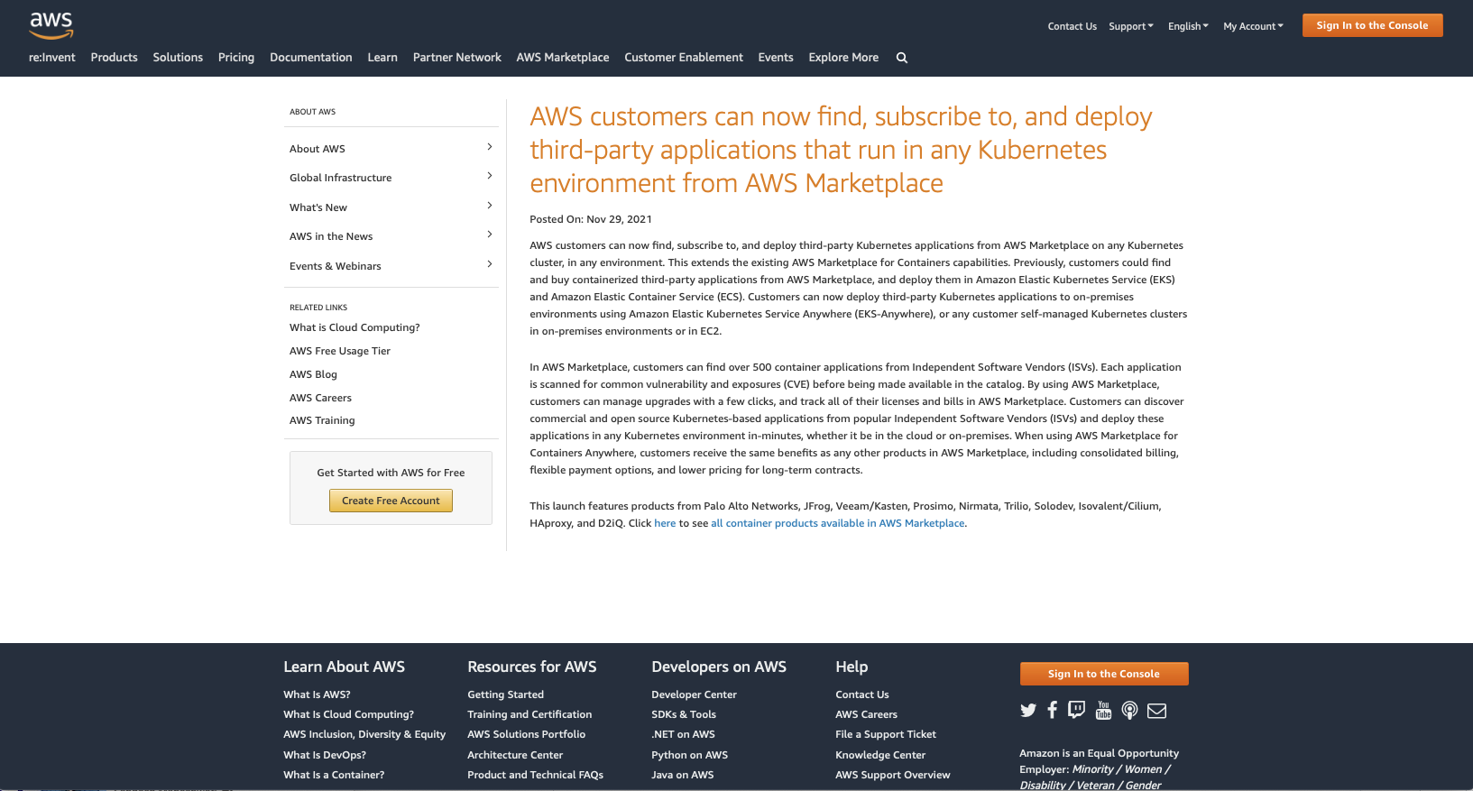The height and width of the screenshot is (791, 1473).
Task: Click Sign In to the Console in footer
Action: pos(1104,674)
